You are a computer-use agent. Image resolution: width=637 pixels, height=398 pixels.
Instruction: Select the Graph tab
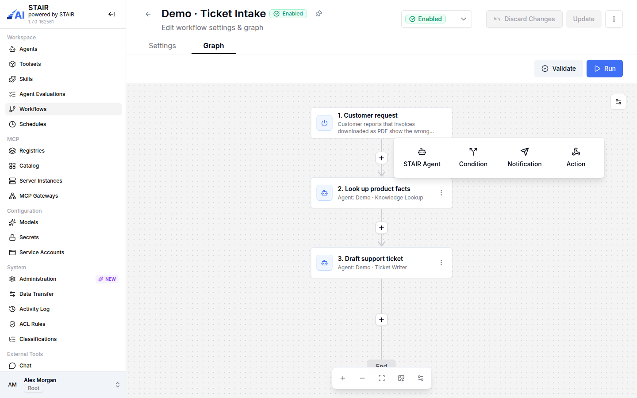(214, 46)
